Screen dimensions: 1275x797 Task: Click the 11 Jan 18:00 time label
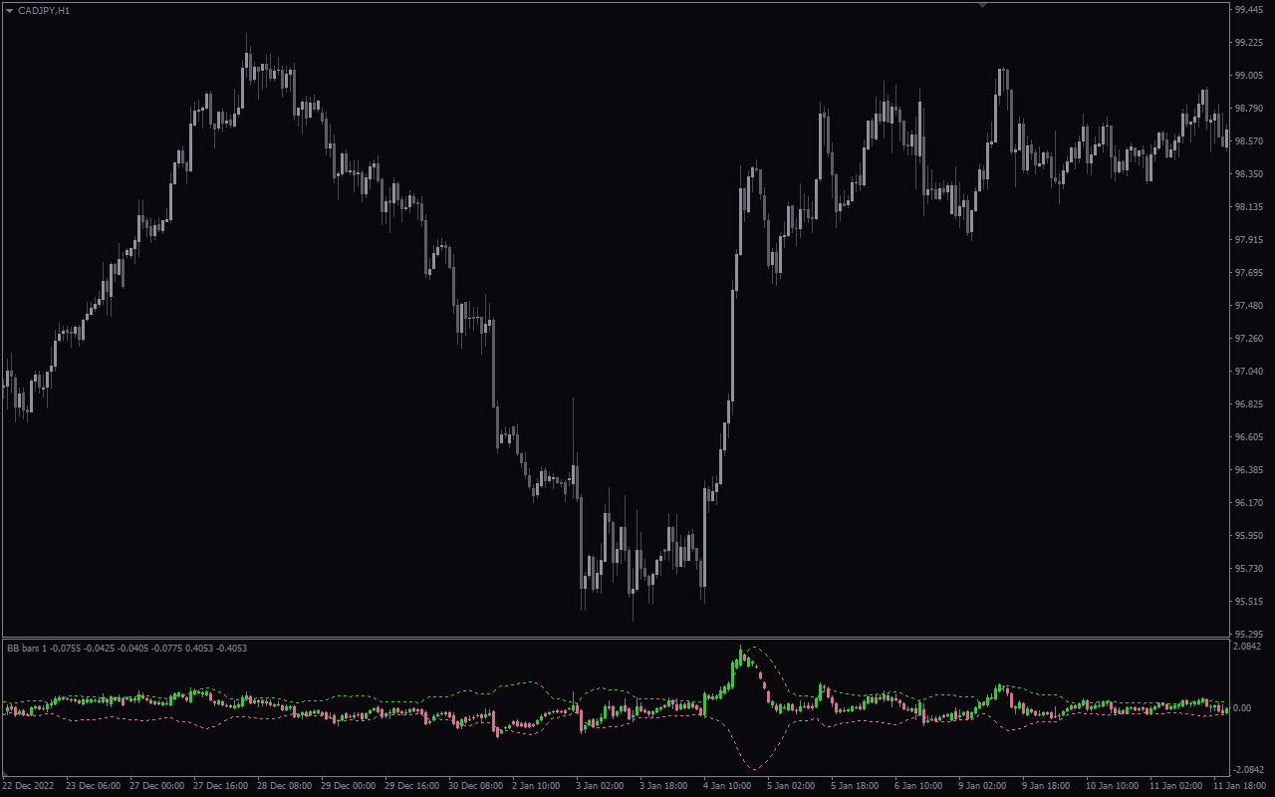click(1241, 786)
